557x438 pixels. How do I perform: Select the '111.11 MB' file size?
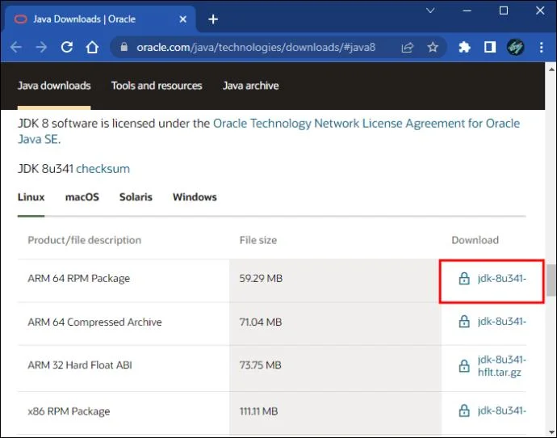pyautogui.click(x=258, y=411)
